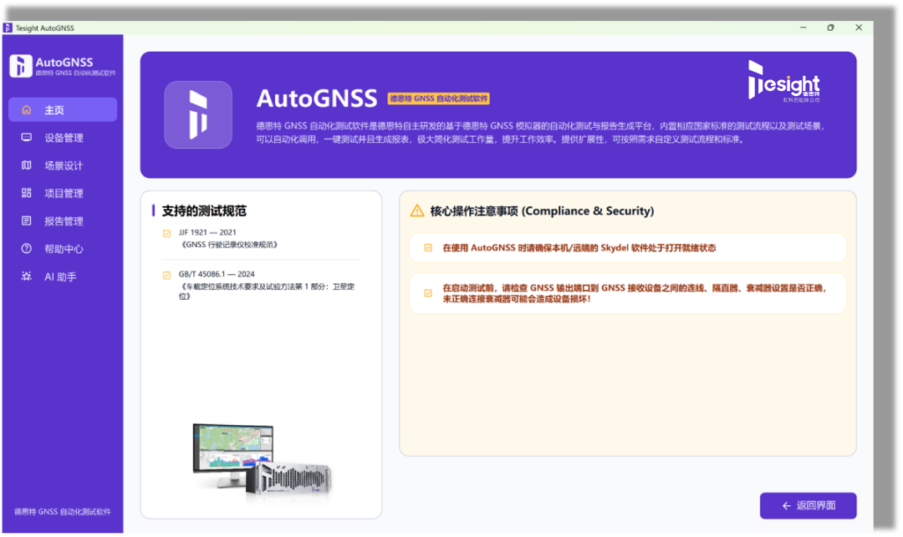The width and height of the screenshot is (903, 537).
Task: Minimize the Tesight AutoGNSS window
Action: pos(804,28)
